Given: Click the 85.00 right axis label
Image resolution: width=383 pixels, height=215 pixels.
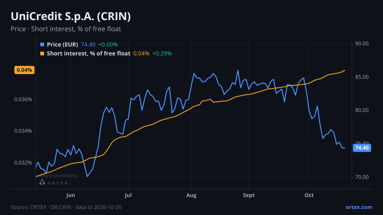Looking at the screenshot, I should coord(362,77).
